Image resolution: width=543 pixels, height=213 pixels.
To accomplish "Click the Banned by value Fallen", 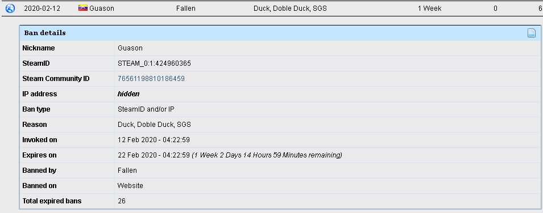I will (127, 171).
